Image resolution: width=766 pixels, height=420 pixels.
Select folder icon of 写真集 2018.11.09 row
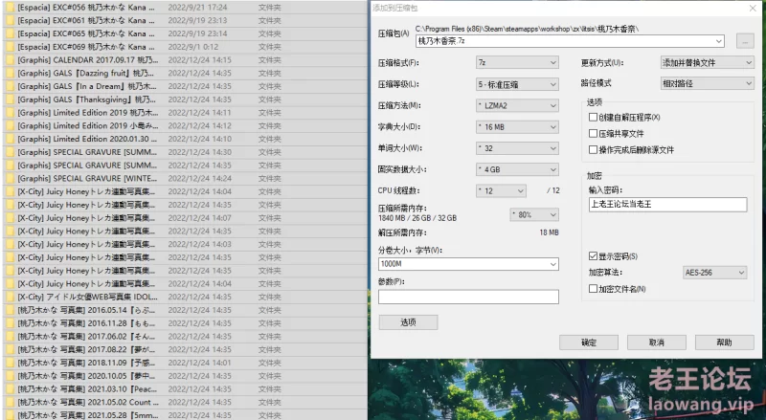point(10,363)
